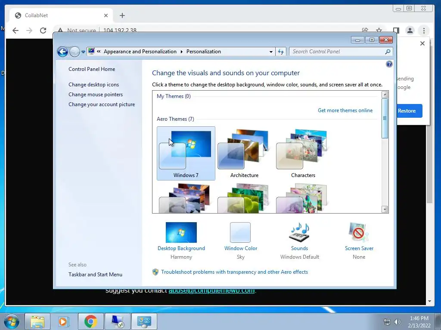Expand the address bar history dropdown
The width and height of the screenshot is (441, 330).
pyautogui.click(x=271, y=52)
